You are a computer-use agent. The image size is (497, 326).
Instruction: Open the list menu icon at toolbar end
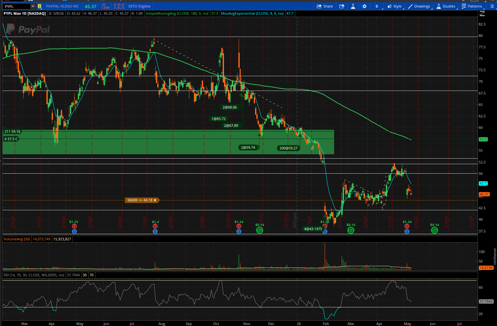tap(492, 6)
